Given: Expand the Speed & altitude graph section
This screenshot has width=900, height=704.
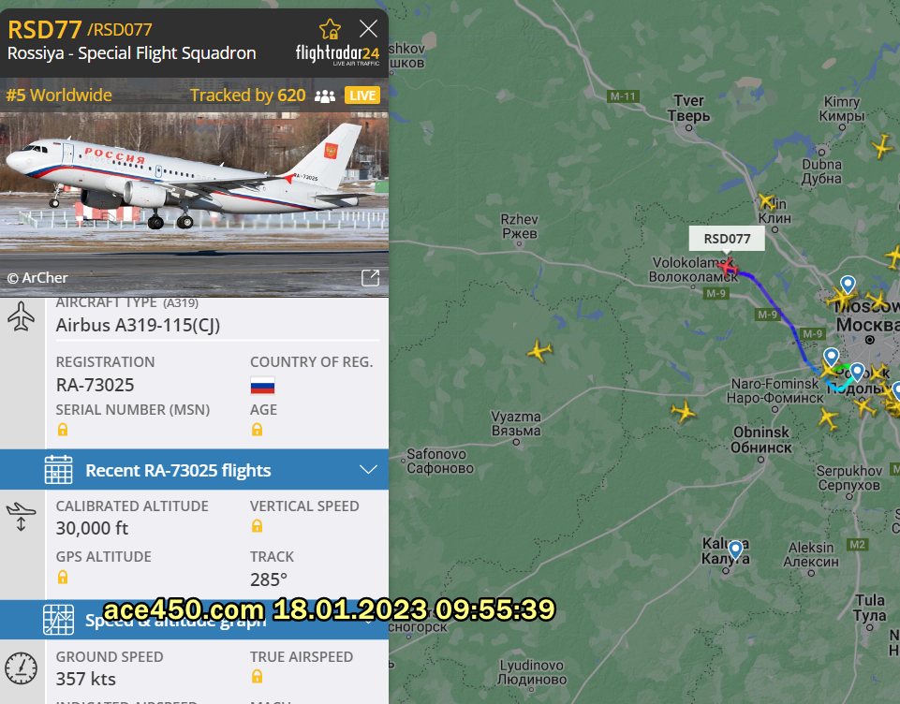Looking at the screenshot, I should point(194,621).
